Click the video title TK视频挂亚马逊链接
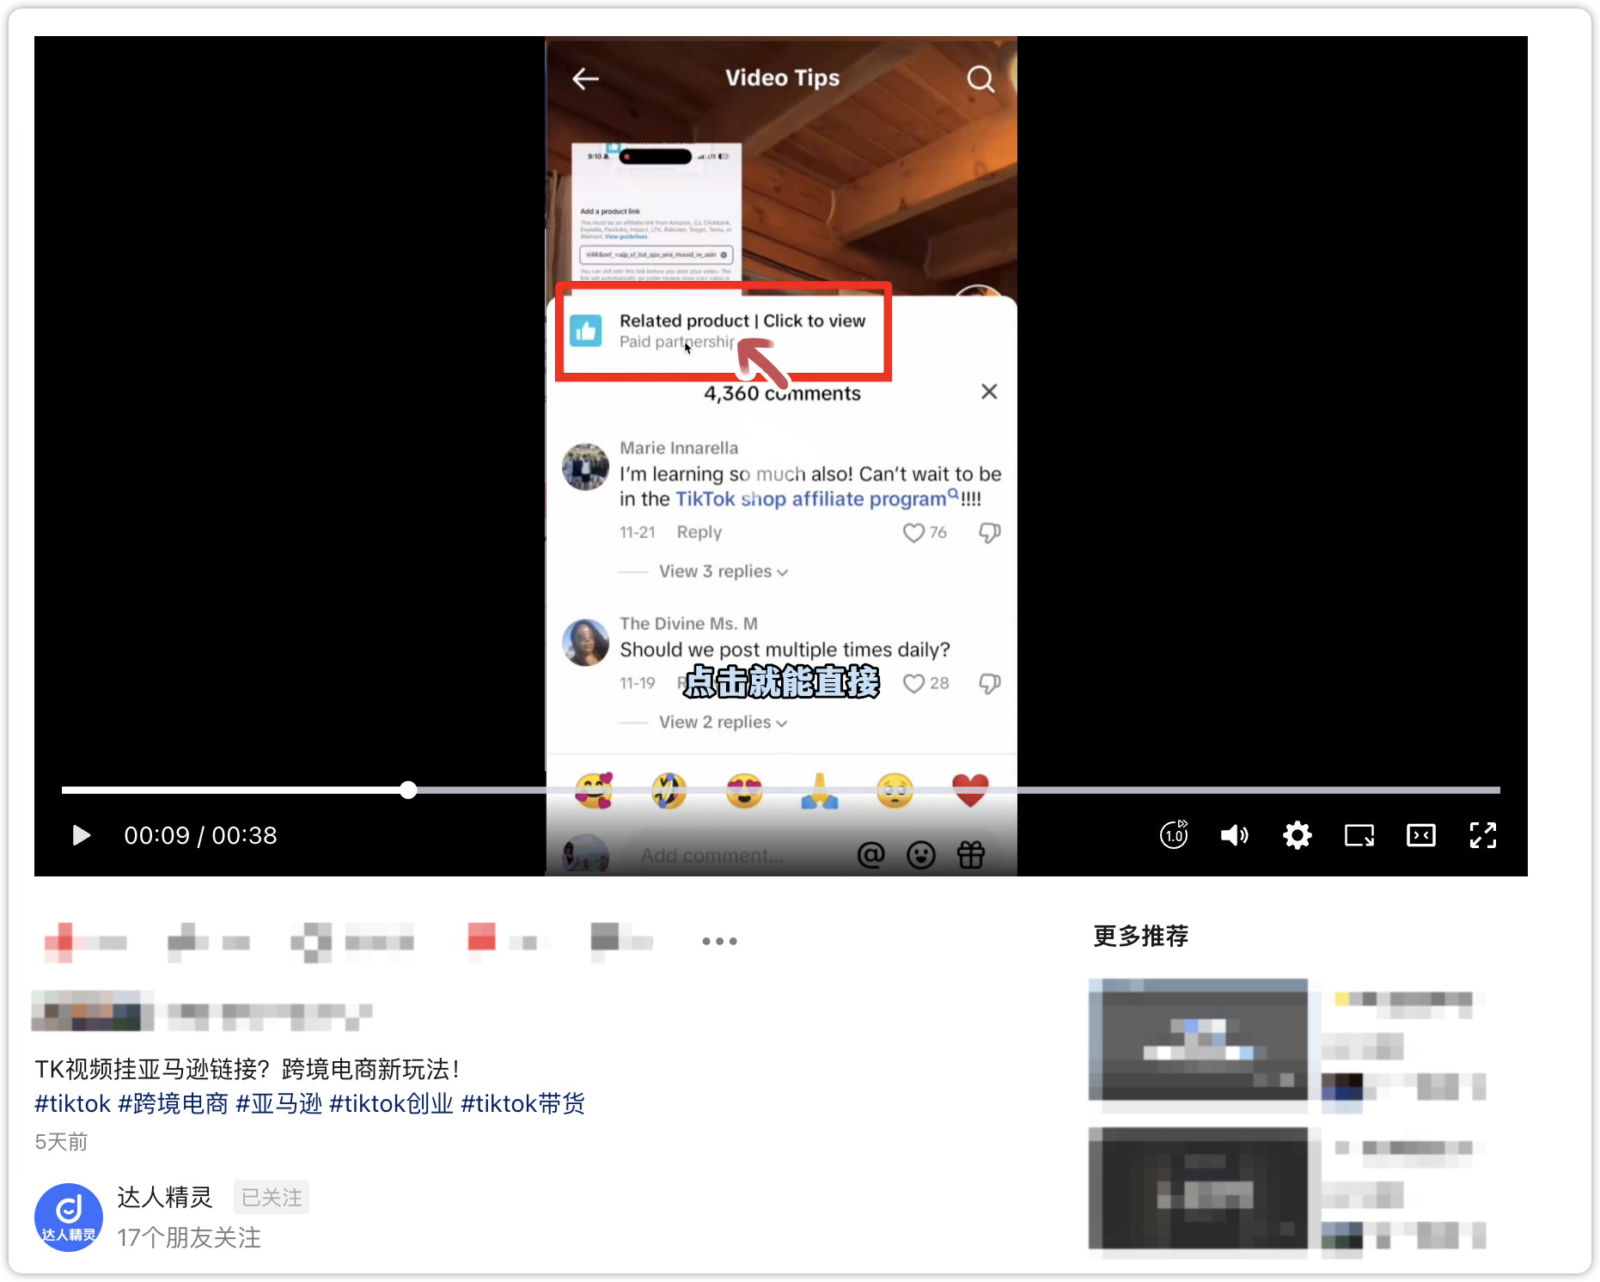This screenshot has width=1600, height=1282. (x=247, y=1069)
